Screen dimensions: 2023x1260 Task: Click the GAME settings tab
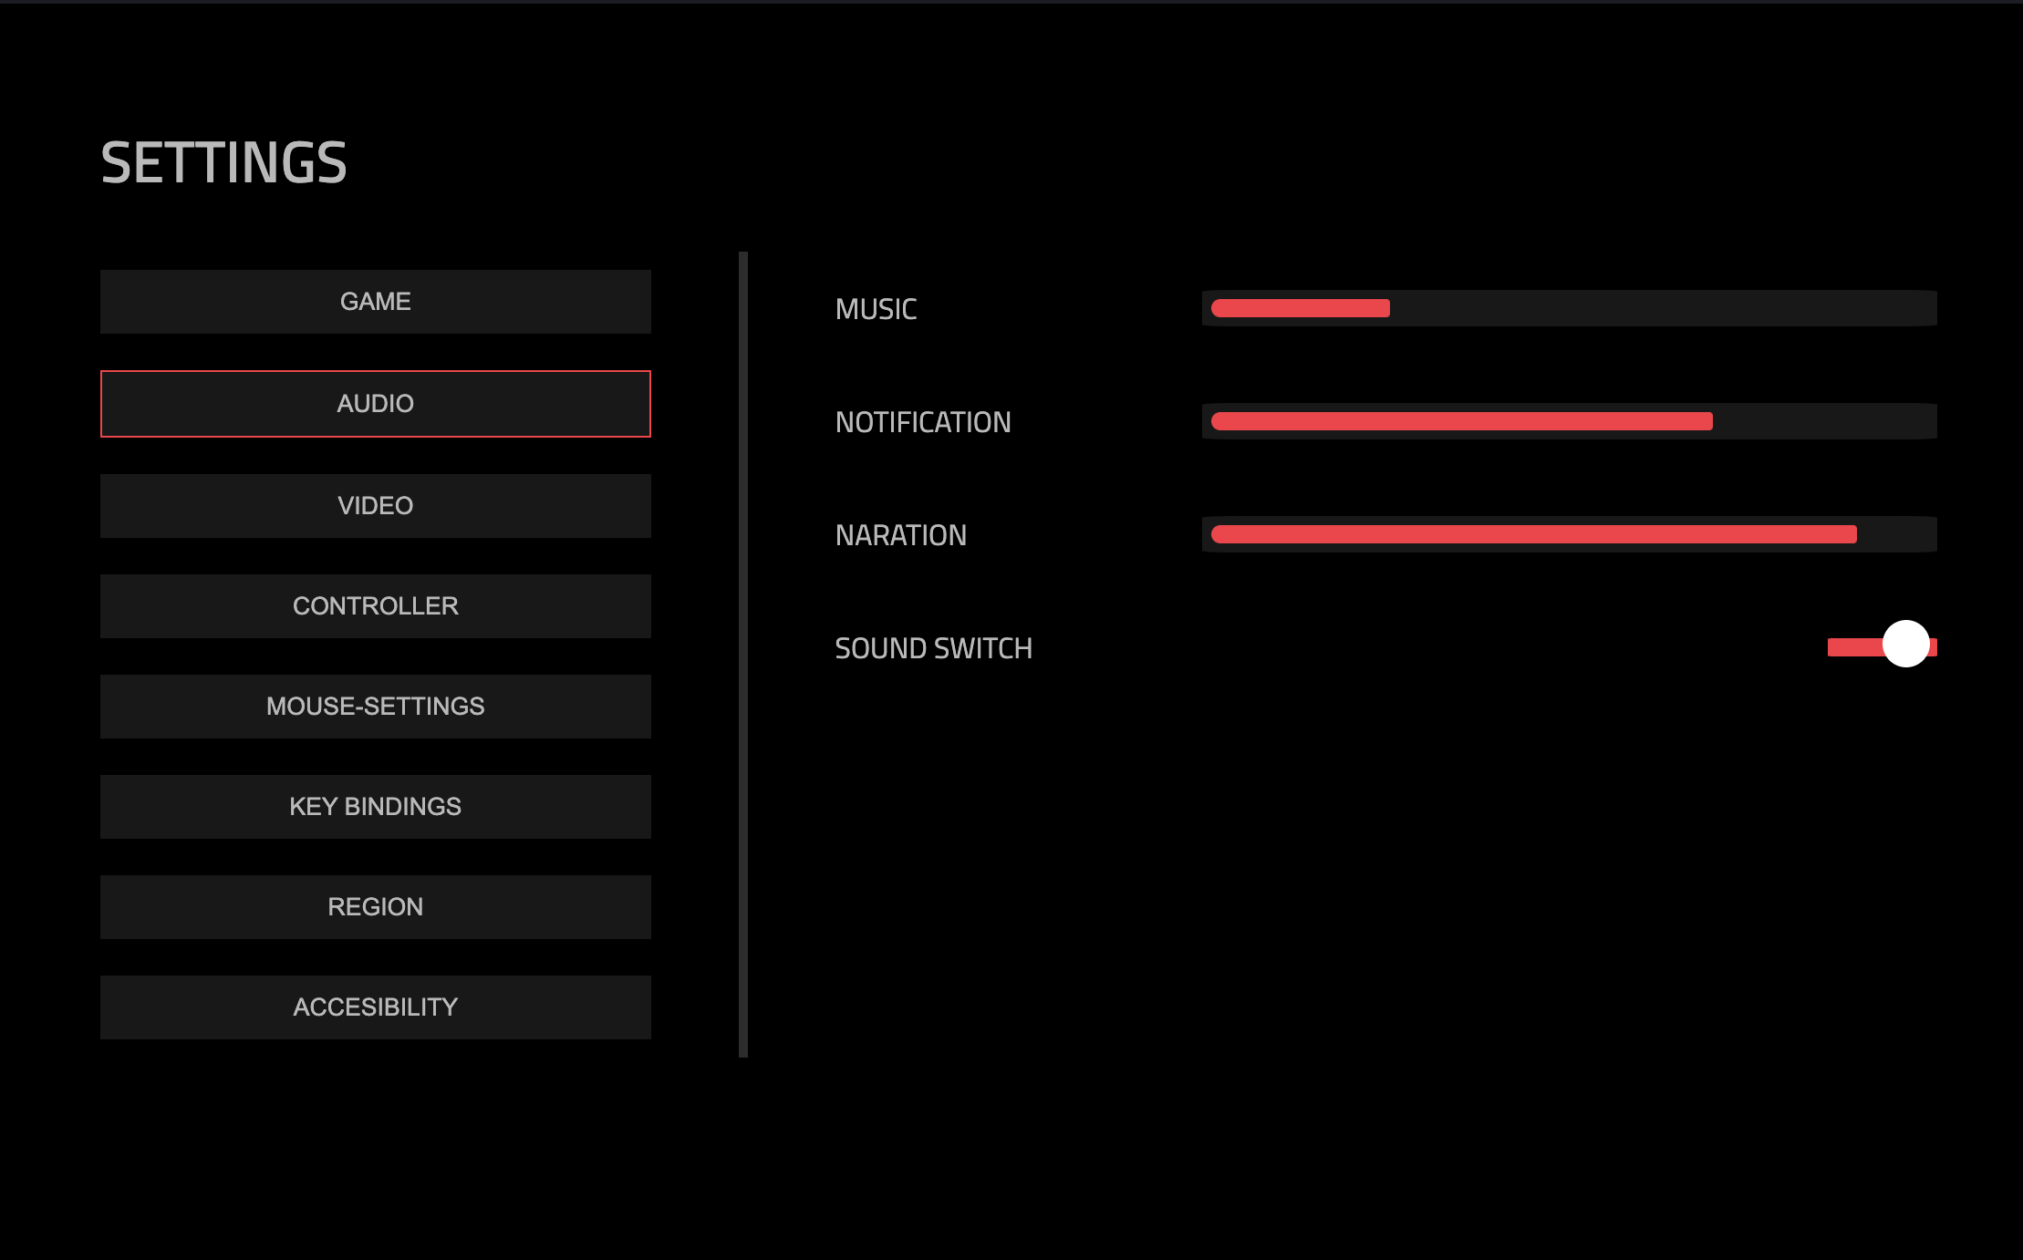(375, 301)
